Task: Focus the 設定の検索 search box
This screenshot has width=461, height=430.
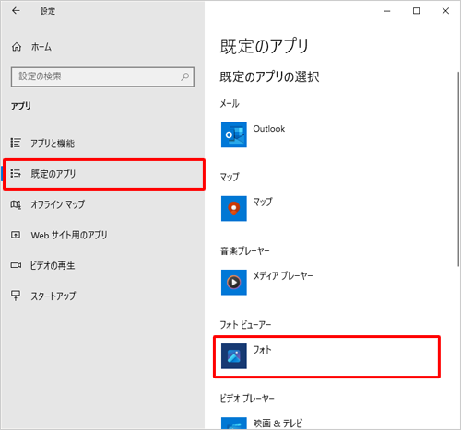Action: point(102,76)
